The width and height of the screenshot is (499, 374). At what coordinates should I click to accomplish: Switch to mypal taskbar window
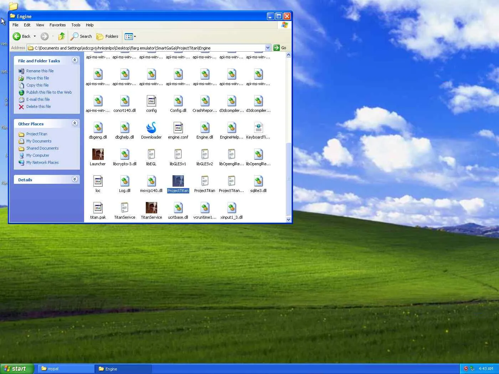tap(66, 369)
